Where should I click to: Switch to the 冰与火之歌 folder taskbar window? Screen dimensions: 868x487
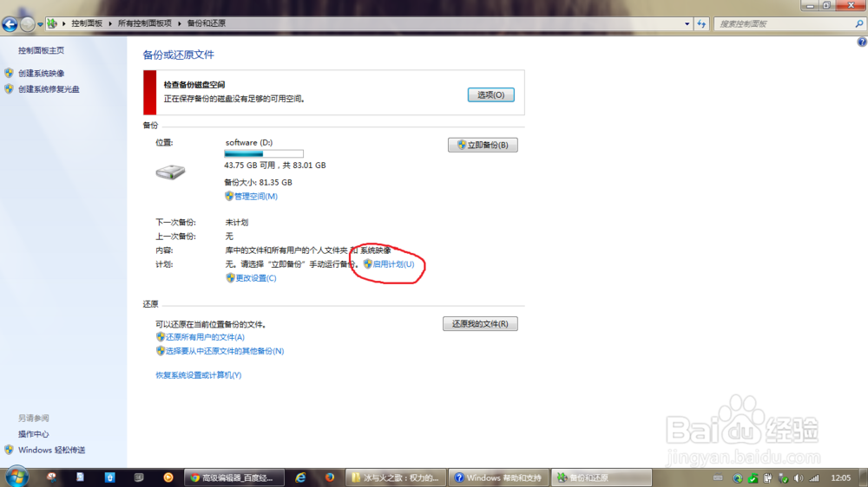pos(396,477)
